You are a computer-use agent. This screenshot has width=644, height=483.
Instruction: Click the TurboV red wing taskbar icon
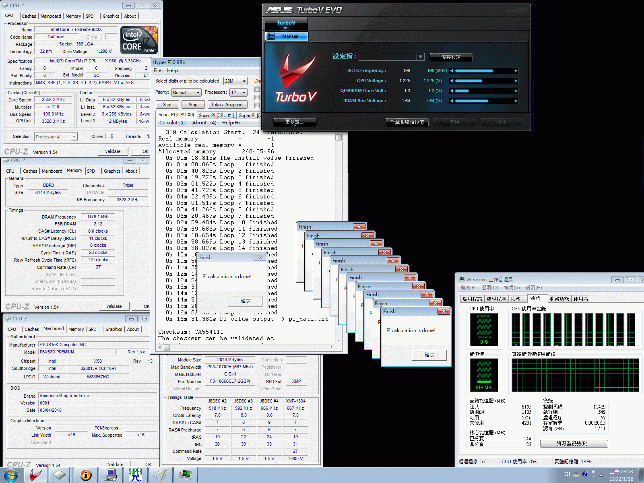tap(35, 475)
